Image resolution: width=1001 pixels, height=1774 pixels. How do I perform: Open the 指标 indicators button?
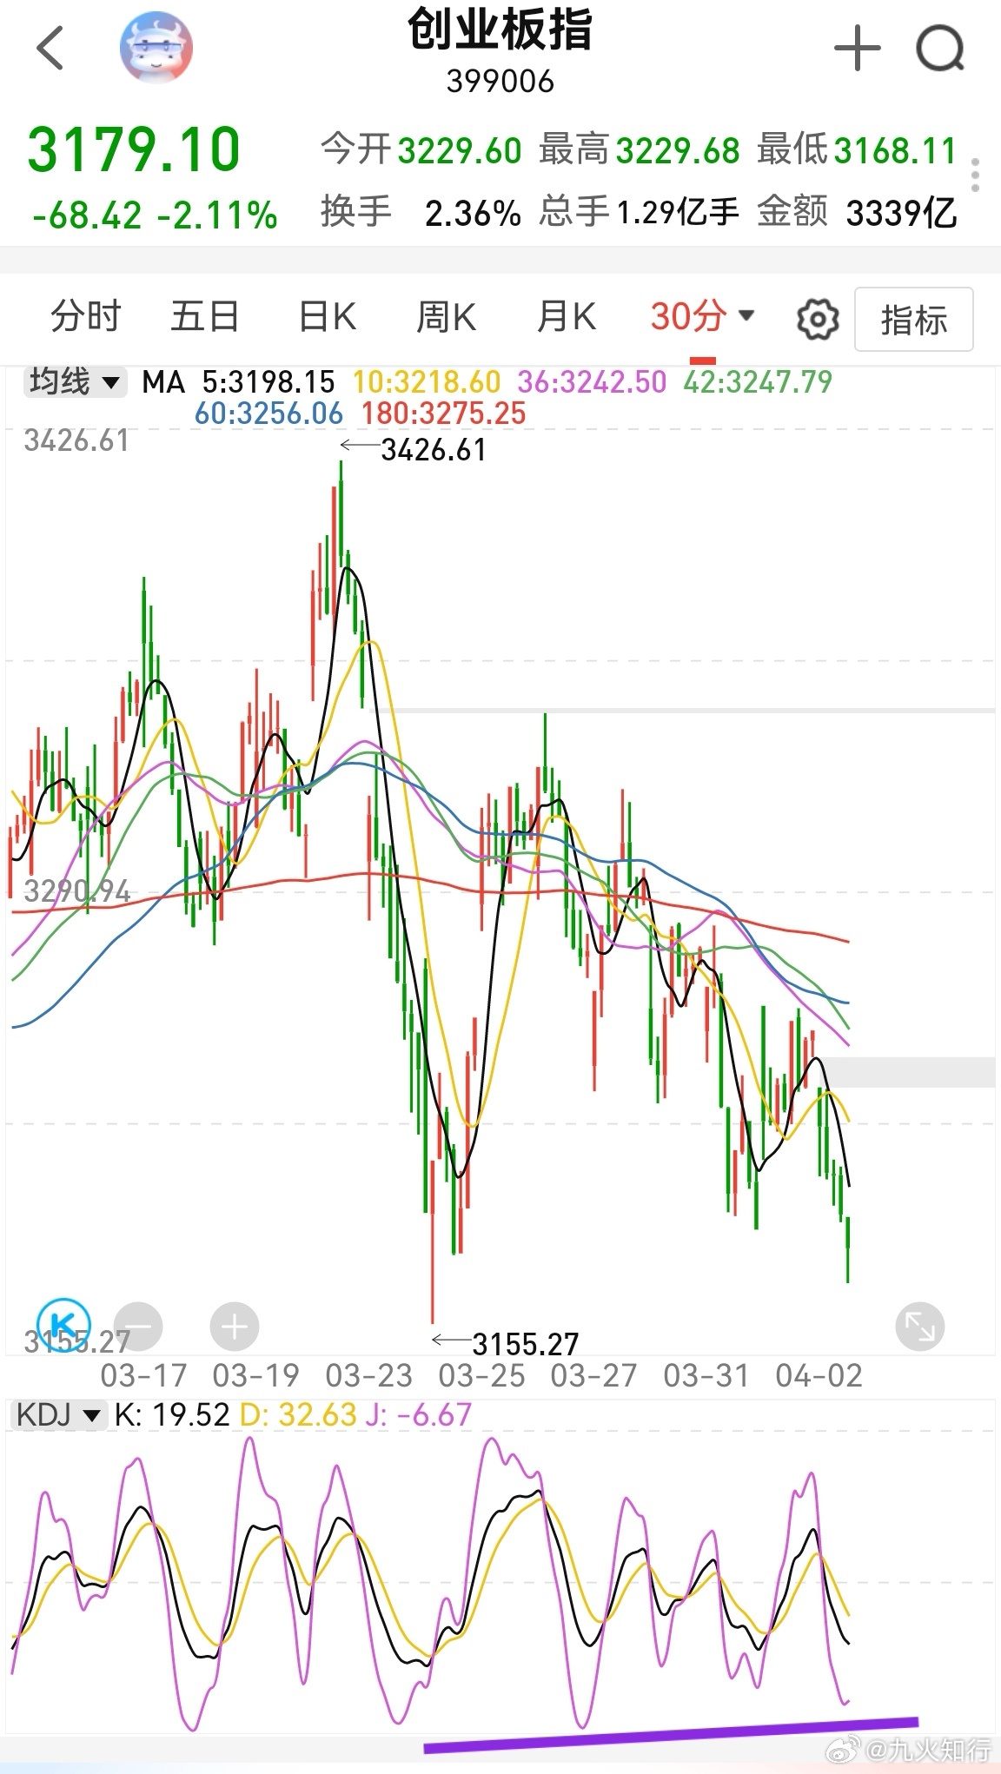[913, 320]
